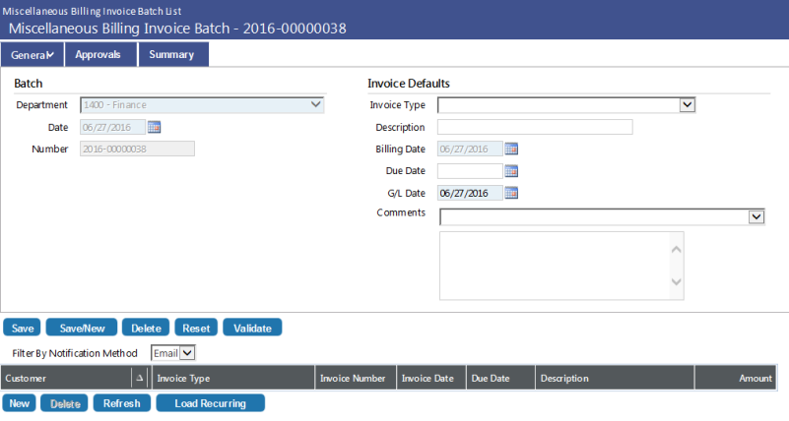This screenshot has width=789, height=421.
Task: Open the G/L Date calendar picker
Action: pos(511,193)
